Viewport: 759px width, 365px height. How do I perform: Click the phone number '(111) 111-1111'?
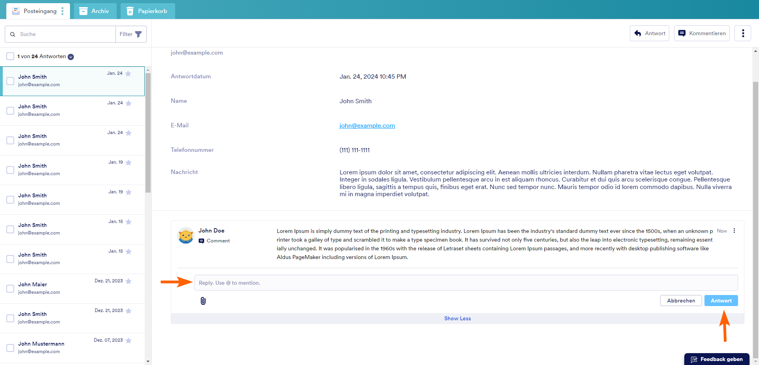tap(355, 150)
